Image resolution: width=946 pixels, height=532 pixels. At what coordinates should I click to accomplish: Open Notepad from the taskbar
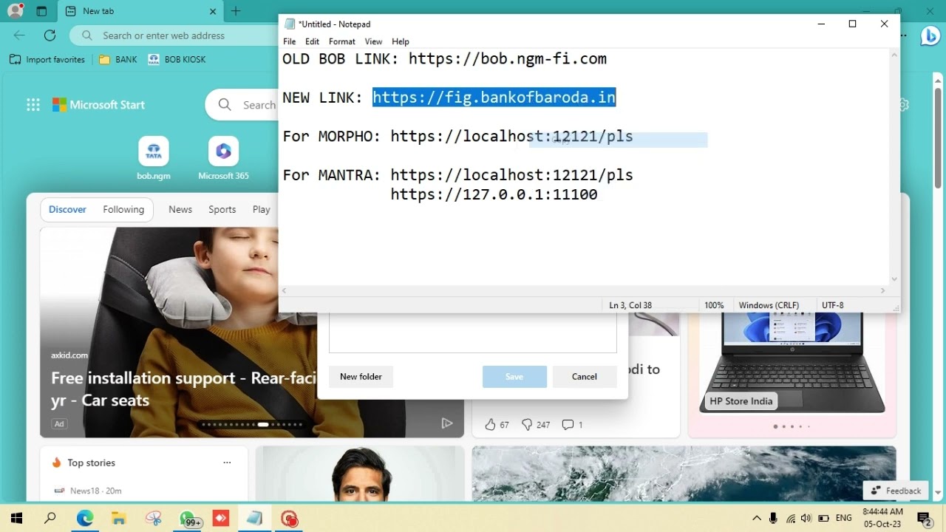[254, 519]
